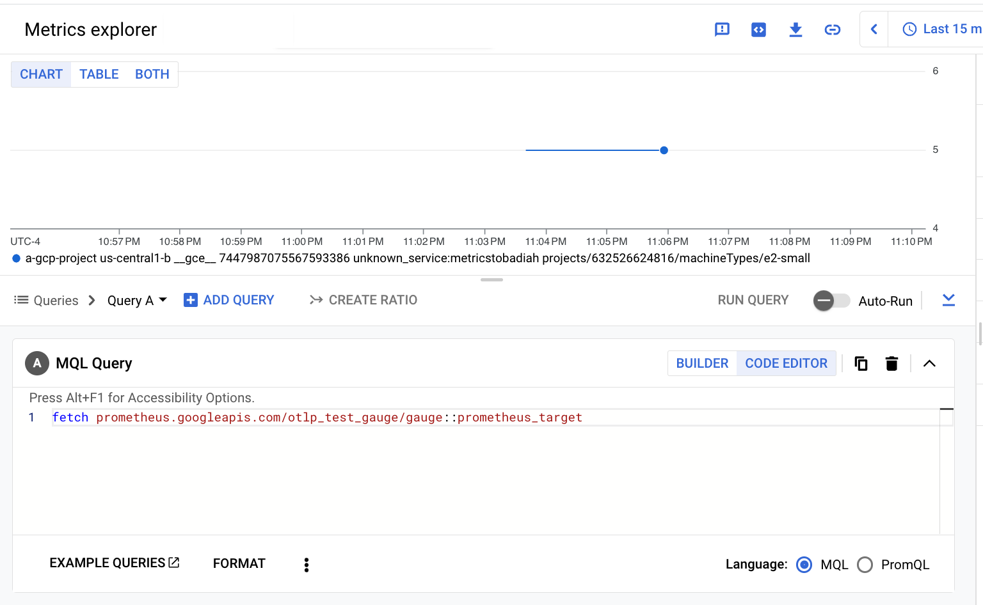
Task: Collapse the MQL Query panel
Action: [929, 363]
